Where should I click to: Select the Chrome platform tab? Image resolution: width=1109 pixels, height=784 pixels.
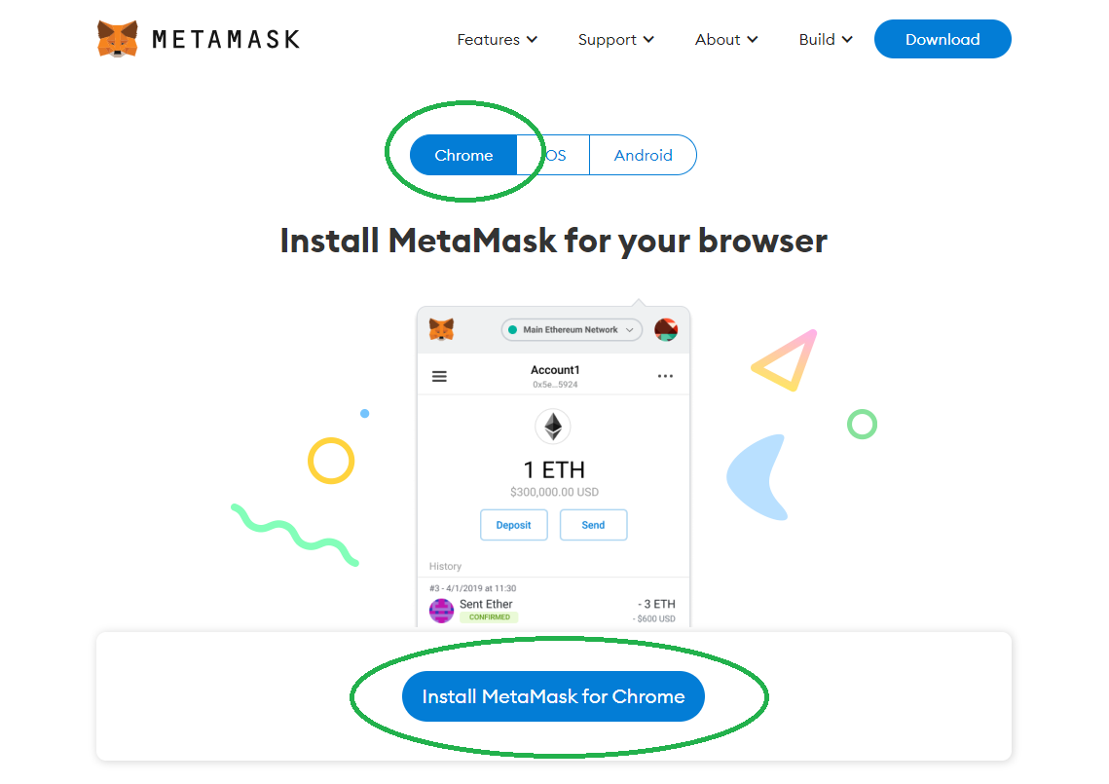(x=463, y=155)
